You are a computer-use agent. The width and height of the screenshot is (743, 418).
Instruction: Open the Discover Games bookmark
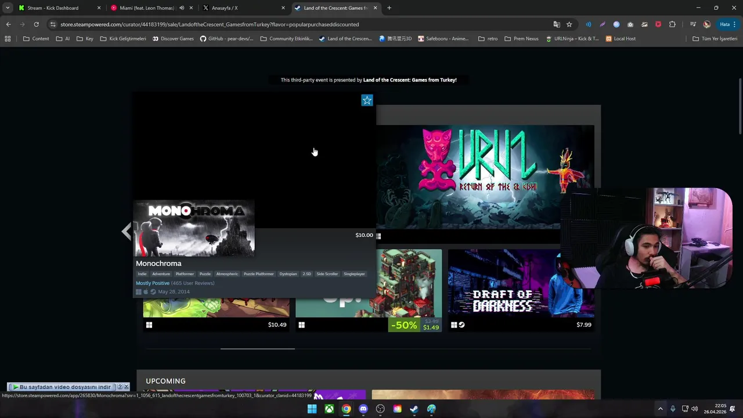tap(173, 39)
